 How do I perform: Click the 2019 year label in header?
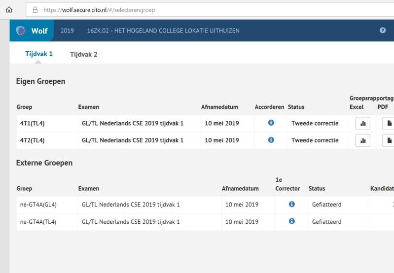(67, 31)
